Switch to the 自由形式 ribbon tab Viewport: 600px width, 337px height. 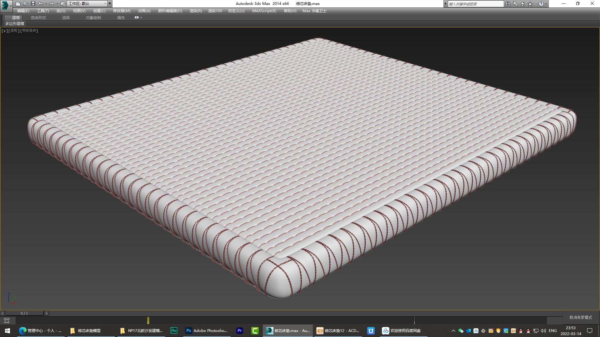pyautogui.click(x=38, y=17)
